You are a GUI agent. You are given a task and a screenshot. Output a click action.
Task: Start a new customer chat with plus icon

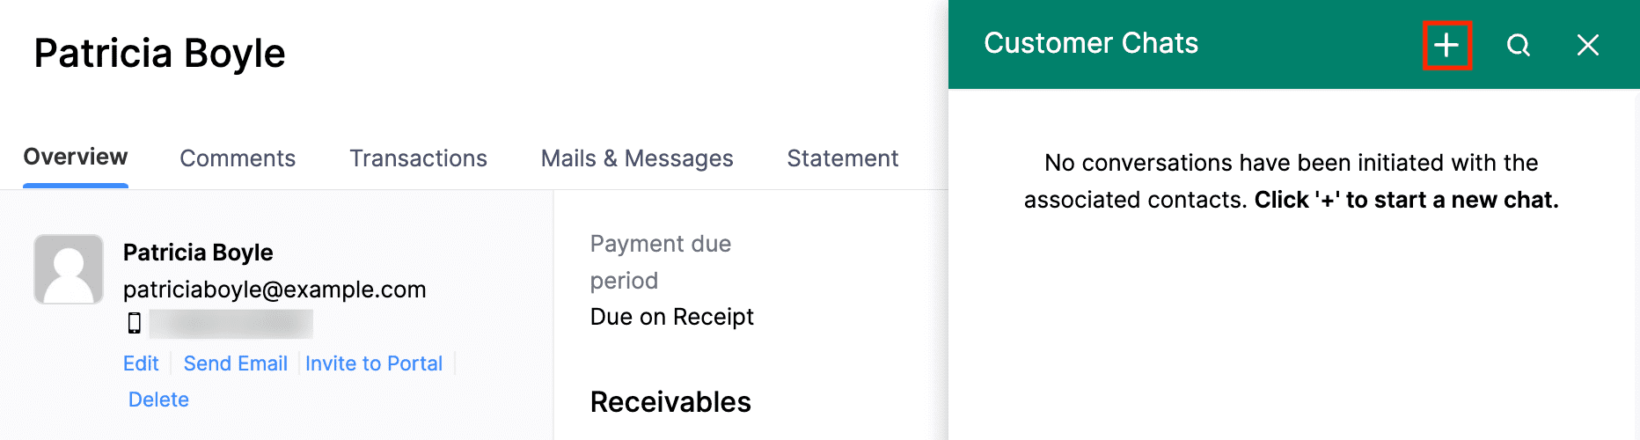point(1446,45)
